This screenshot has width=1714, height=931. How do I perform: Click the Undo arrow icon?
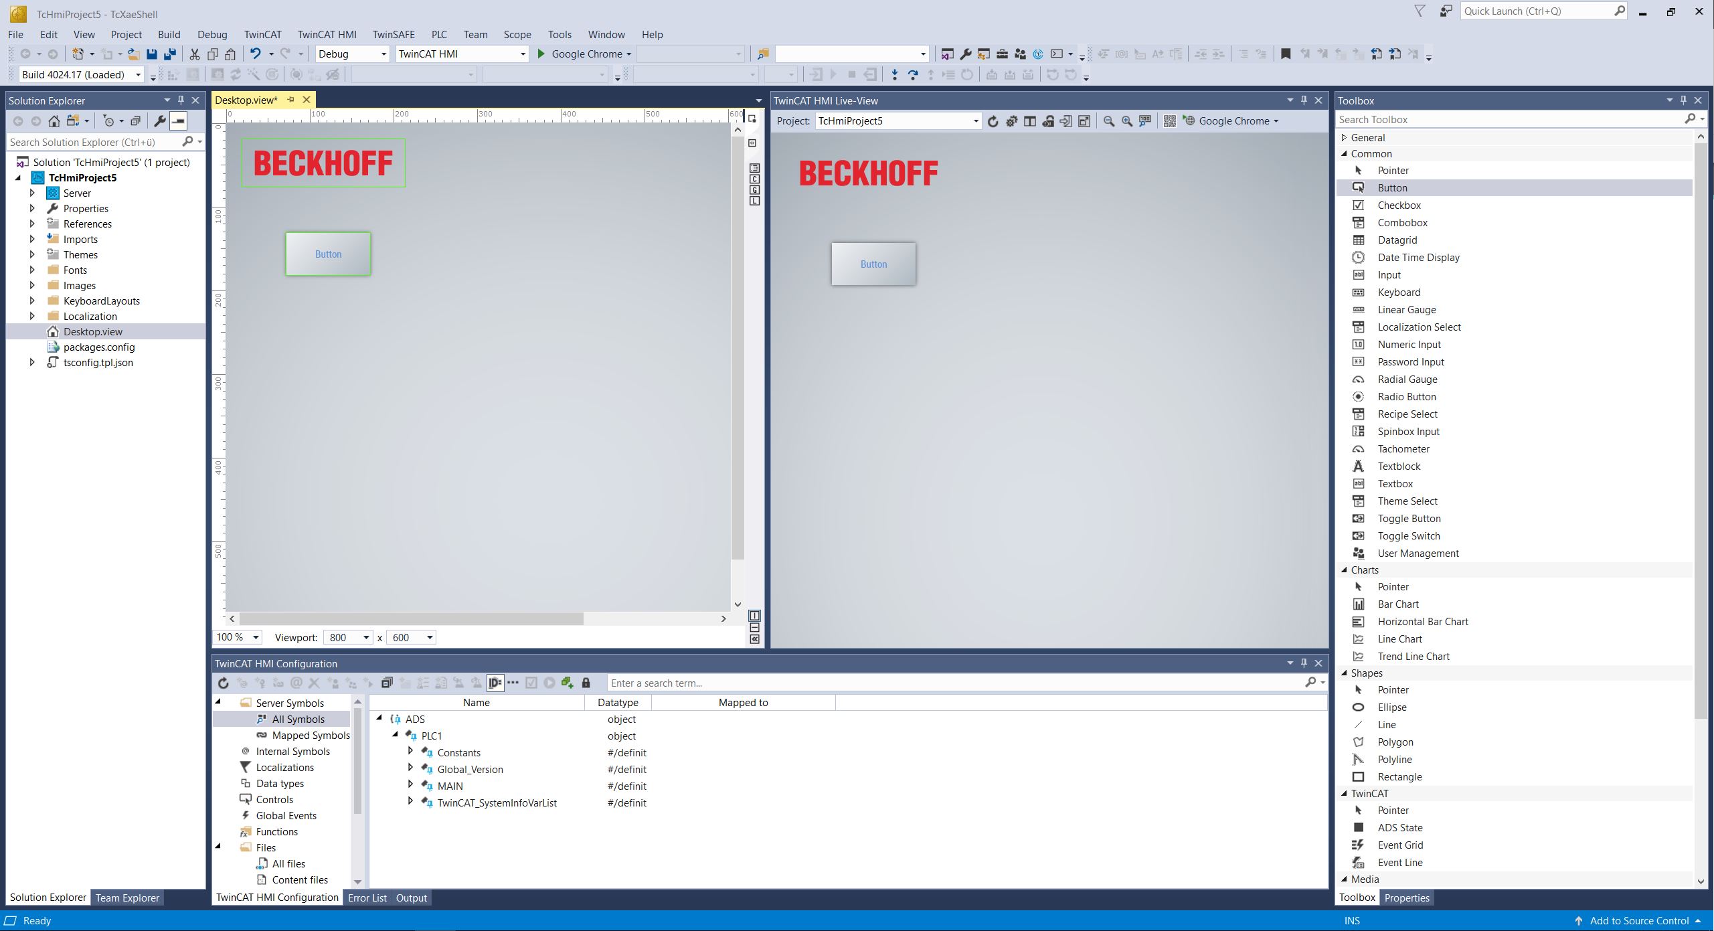(255, 54)
